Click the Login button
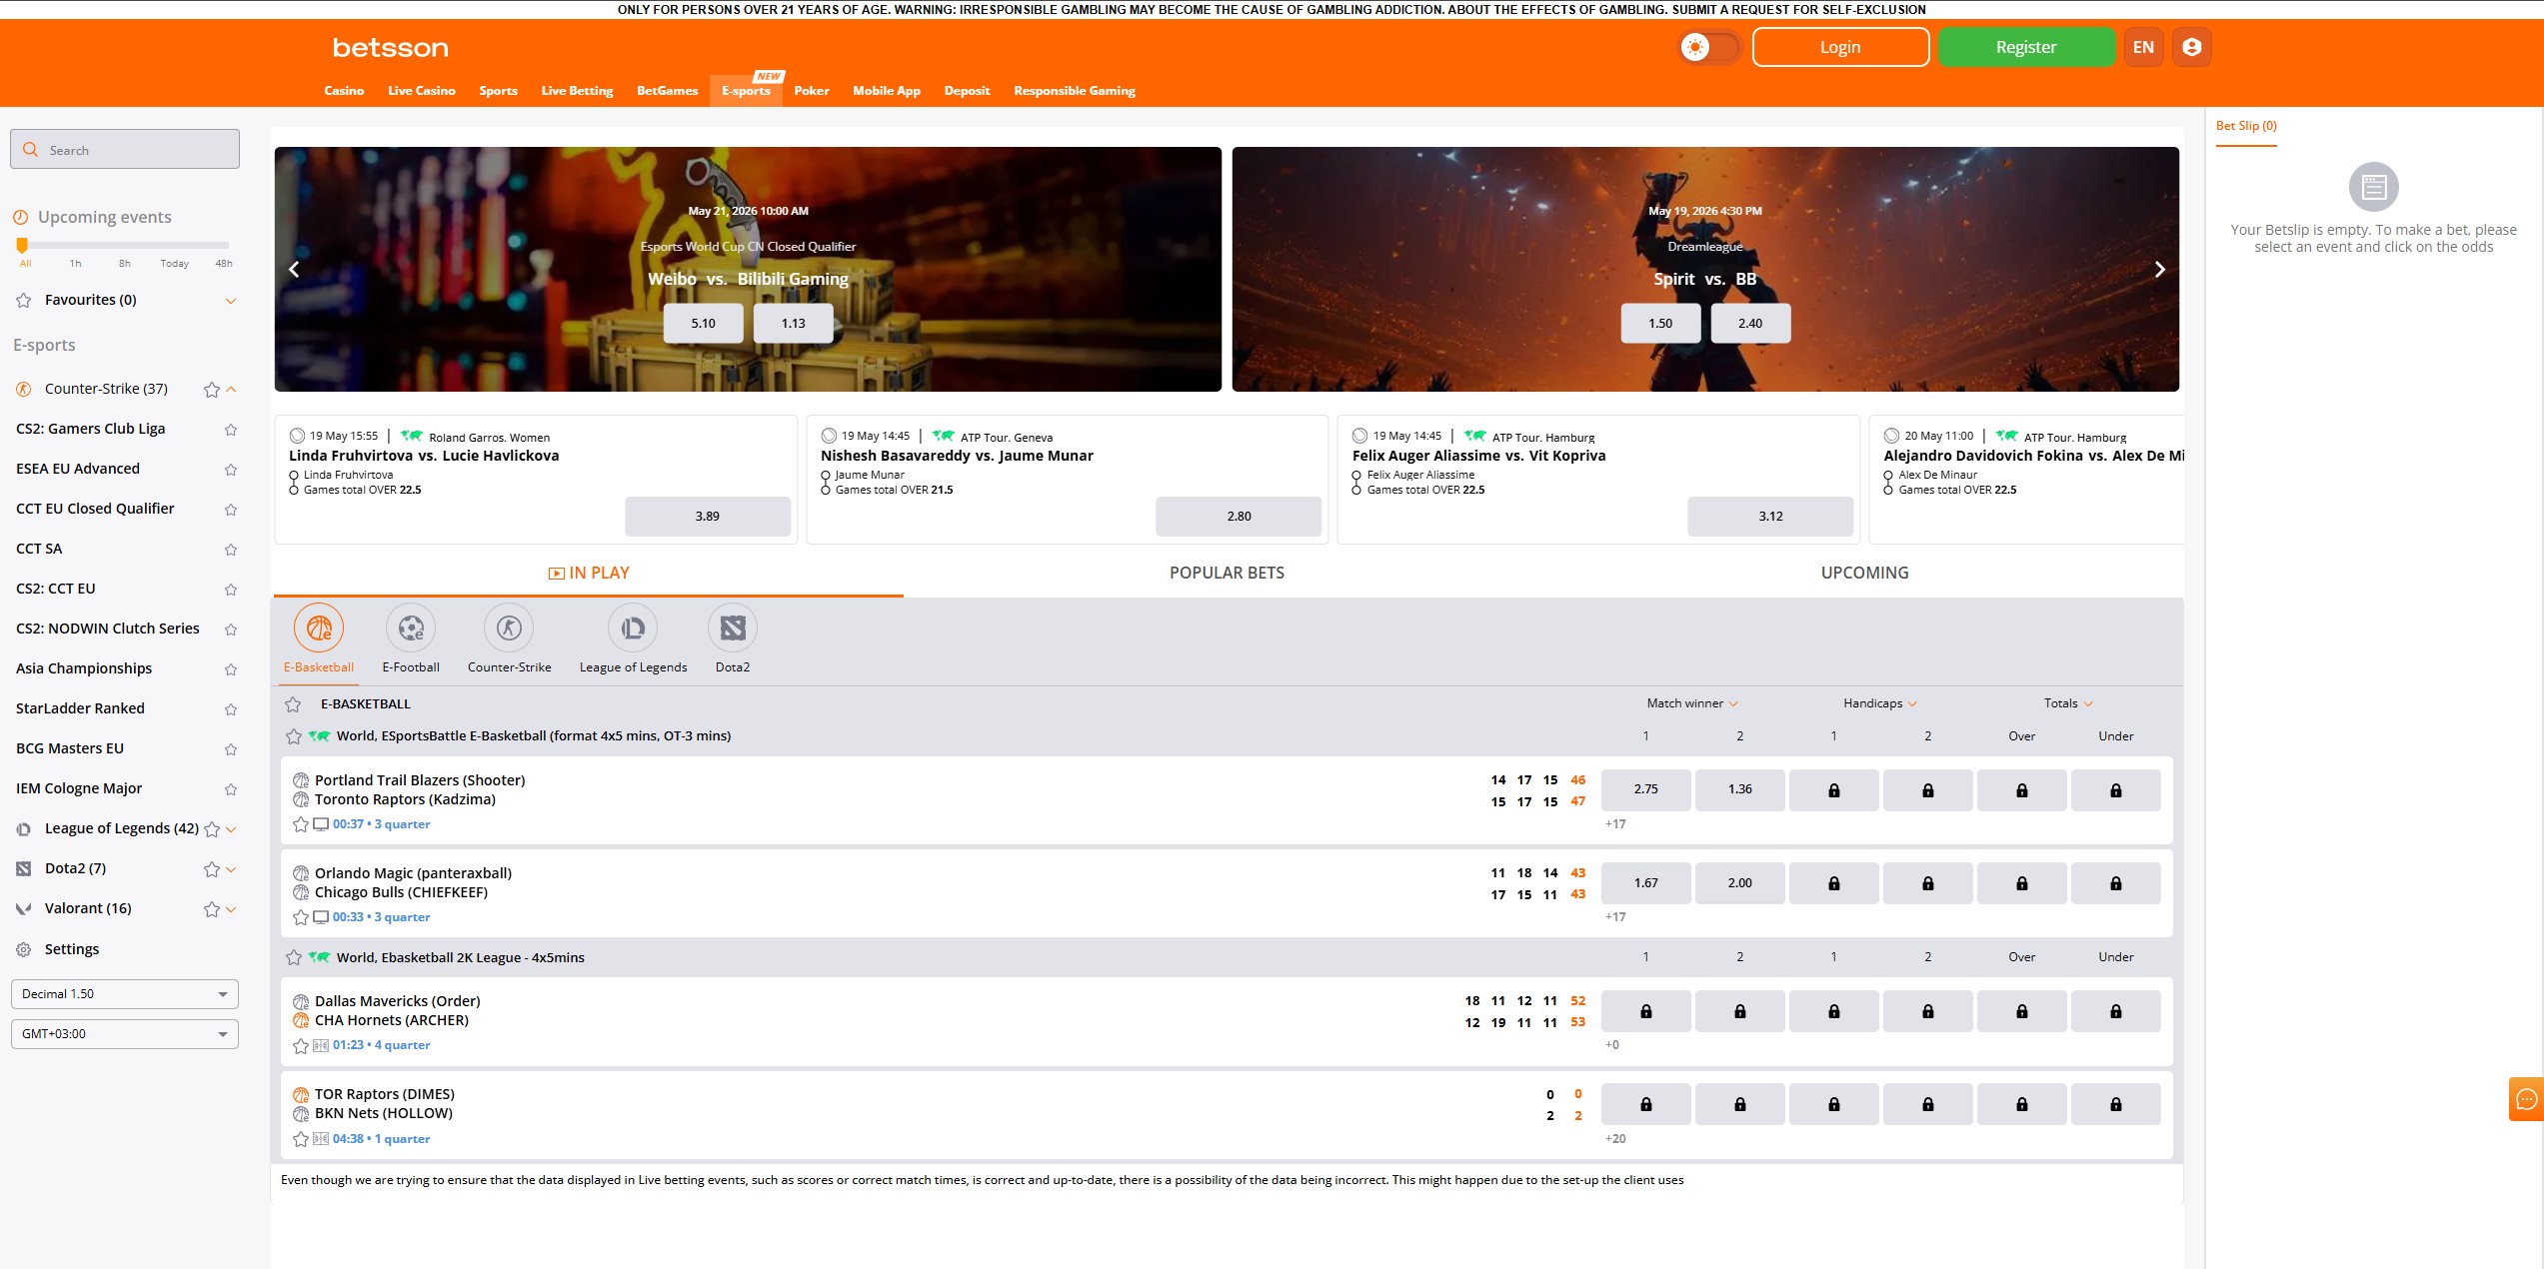 1840,47
